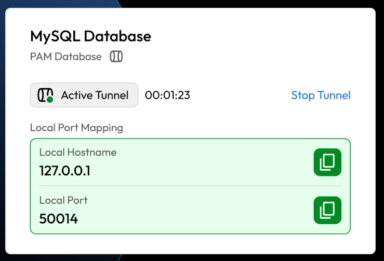Click the tunnel icon with the green status dot
Screen dimensions: 384x261
[45, 95]
